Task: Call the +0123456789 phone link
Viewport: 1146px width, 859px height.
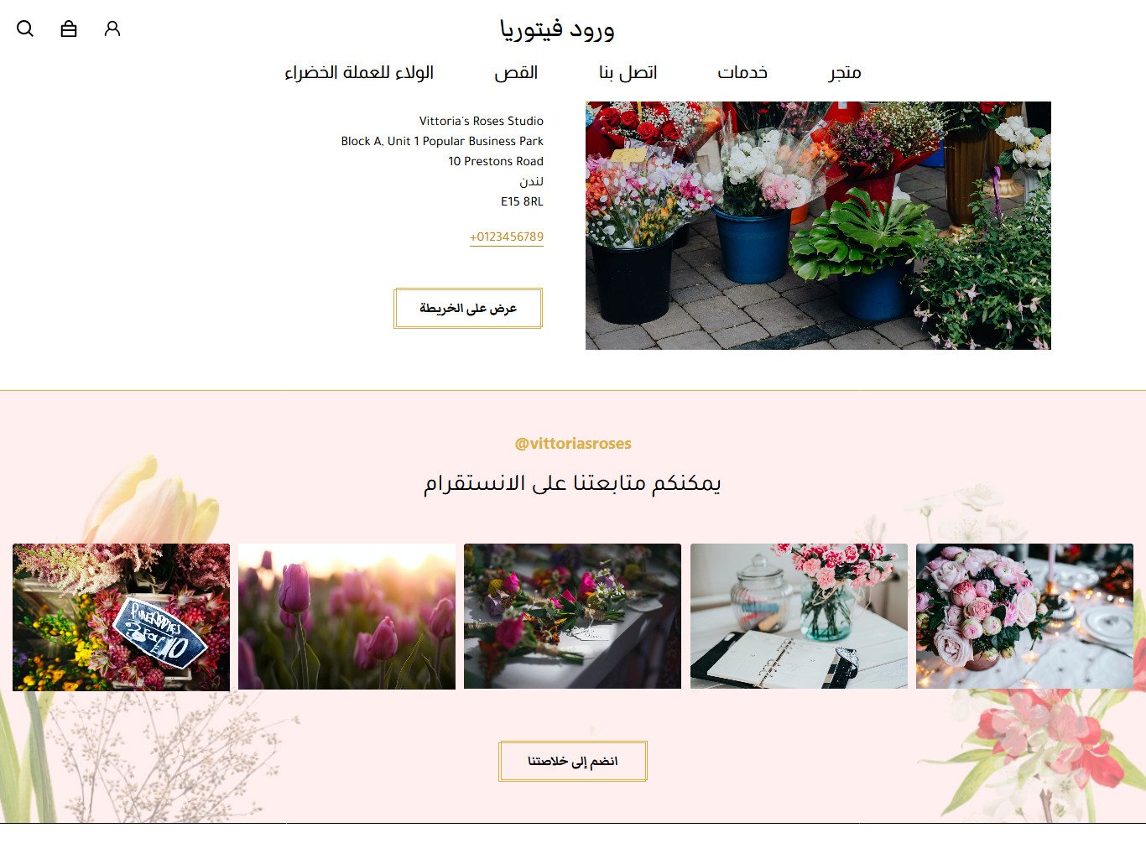Action: (x=507, y=237)
